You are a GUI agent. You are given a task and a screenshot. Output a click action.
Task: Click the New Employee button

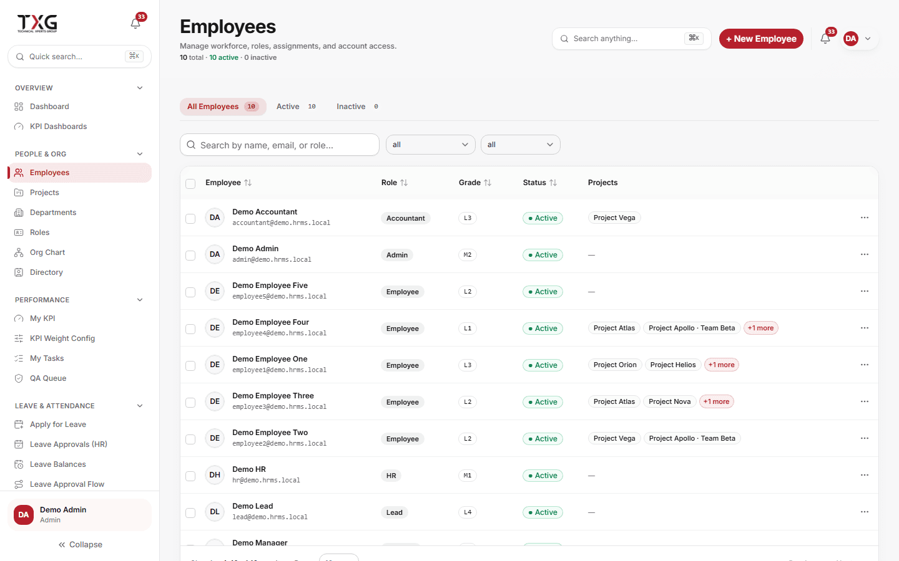[761, 39]
